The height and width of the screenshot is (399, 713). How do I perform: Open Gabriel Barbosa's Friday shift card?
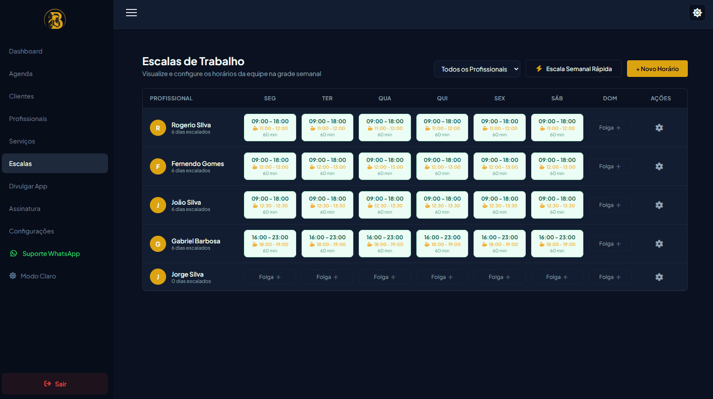coord(500,244)
